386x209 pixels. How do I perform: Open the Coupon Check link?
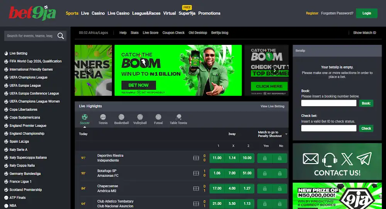(x=173, y=33)
